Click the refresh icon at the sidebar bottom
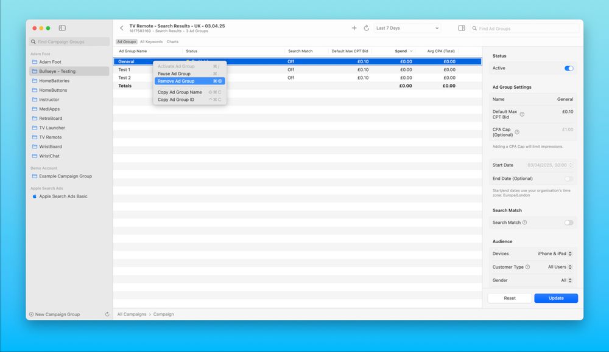 point(107,314)
